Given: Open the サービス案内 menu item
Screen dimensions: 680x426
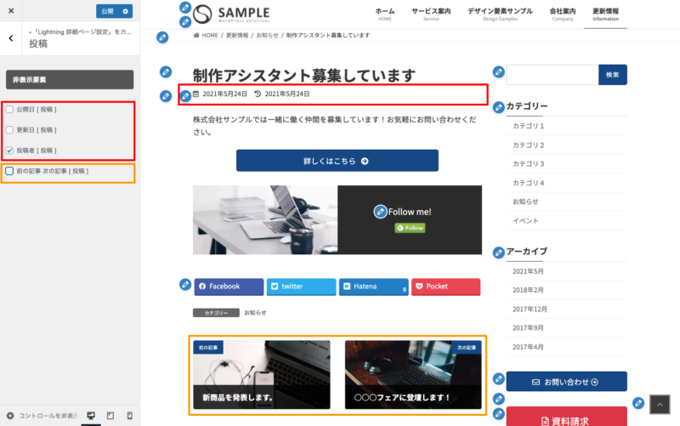Looking at the screenshot, I should click(431, 14).
